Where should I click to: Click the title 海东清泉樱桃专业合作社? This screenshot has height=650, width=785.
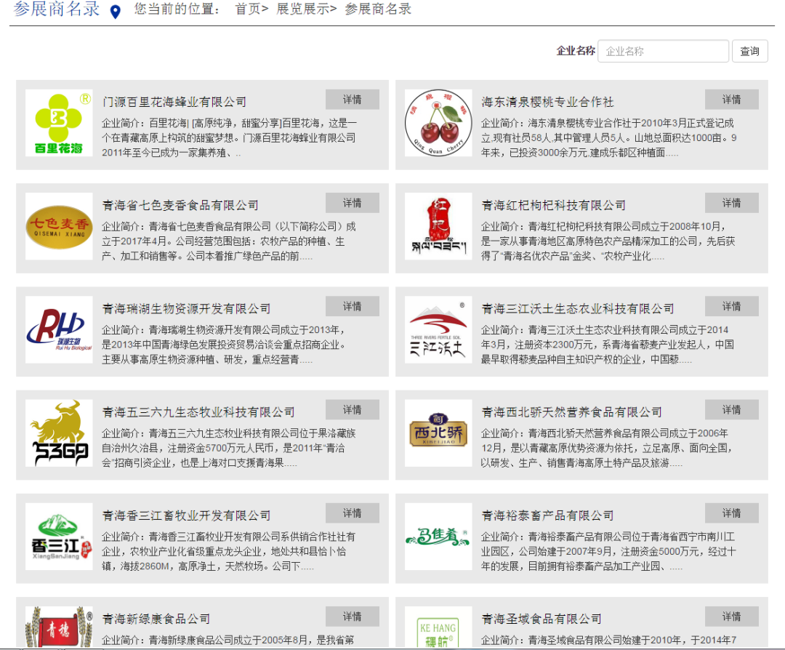pos(547,103)
